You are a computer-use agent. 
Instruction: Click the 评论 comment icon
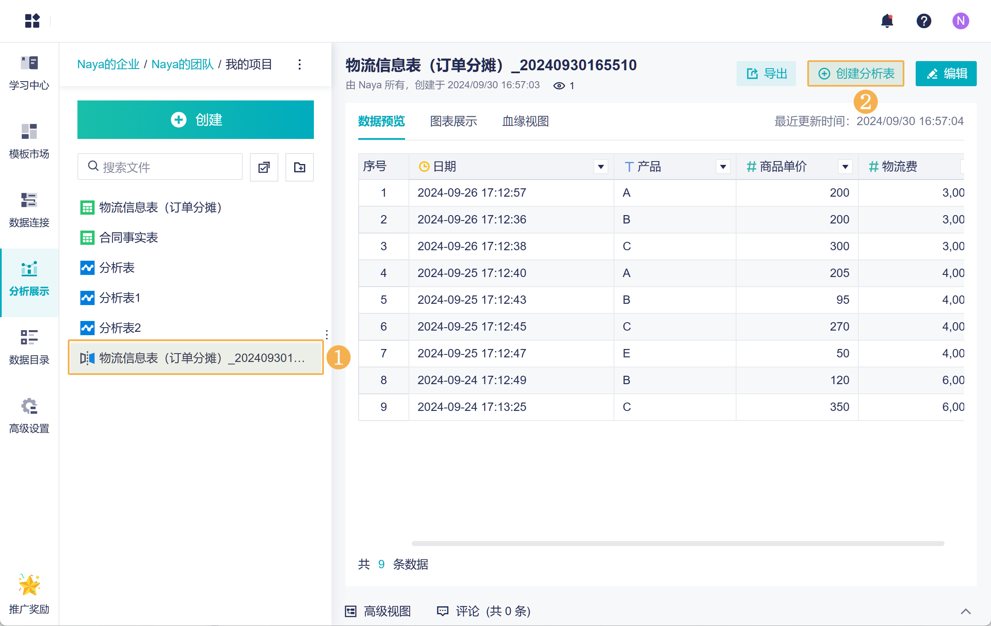coord(442,611)
